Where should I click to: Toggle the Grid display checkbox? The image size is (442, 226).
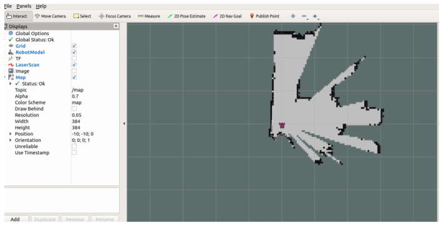point(74,46)
